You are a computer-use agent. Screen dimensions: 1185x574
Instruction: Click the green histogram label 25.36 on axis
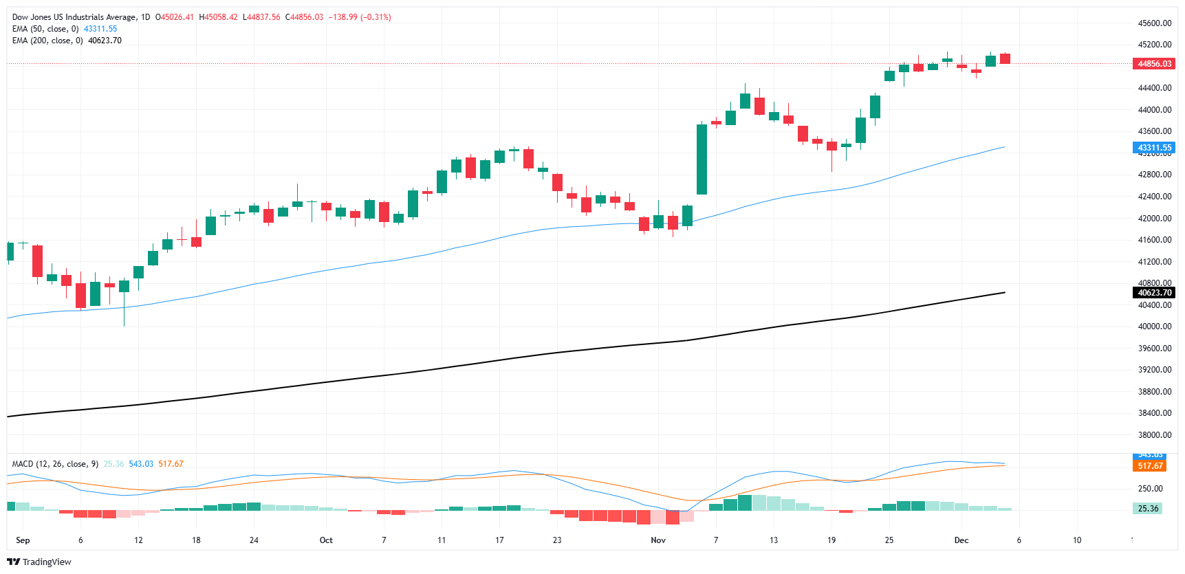point(1148,509)
